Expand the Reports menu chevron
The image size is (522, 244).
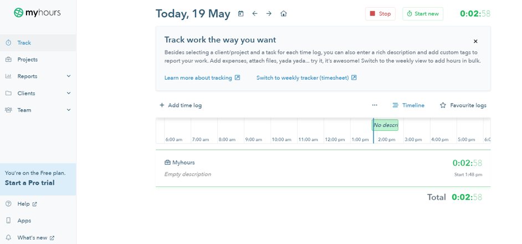[x=69, y=77]
